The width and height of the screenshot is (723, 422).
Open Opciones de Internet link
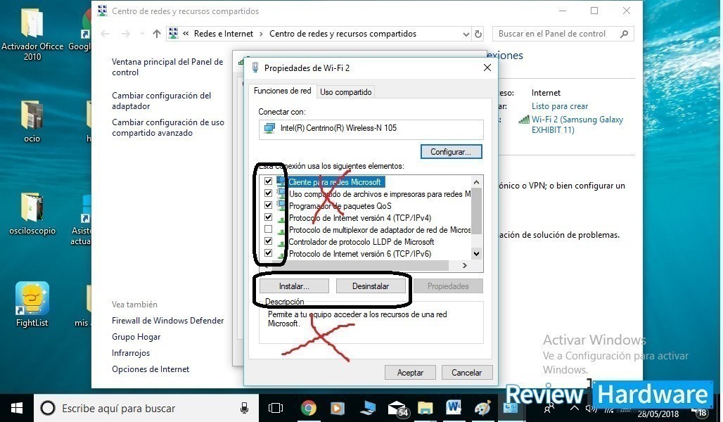[x=151, y=369]
